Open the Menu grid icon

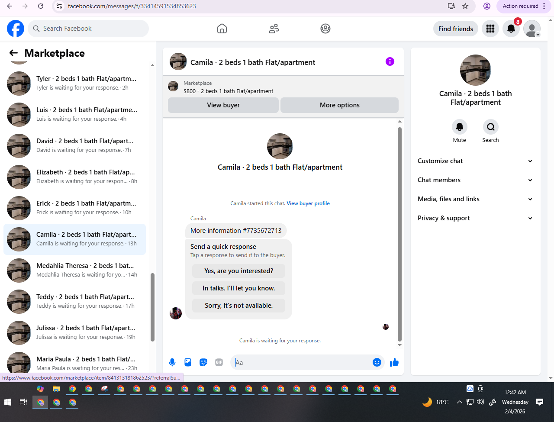(x=490, y=29)
